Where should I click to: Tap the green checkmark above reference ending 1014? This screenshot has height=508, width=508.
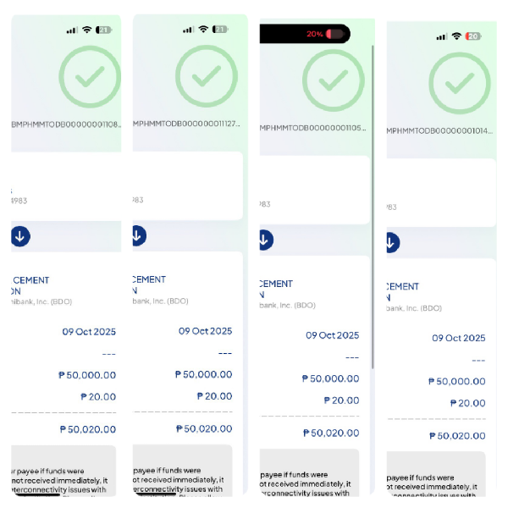[x=460, y=84]
